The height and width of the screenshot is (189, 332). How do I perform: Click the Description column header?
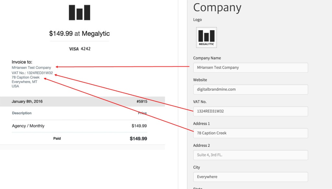pyautogui.click(x=22, y=113)
